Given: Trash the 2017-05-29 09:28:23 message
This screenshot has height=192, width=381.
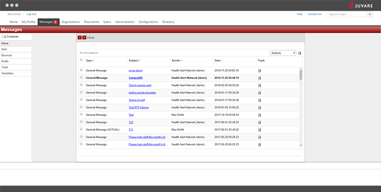Looking at the screenshot, I should coord(259,137).
